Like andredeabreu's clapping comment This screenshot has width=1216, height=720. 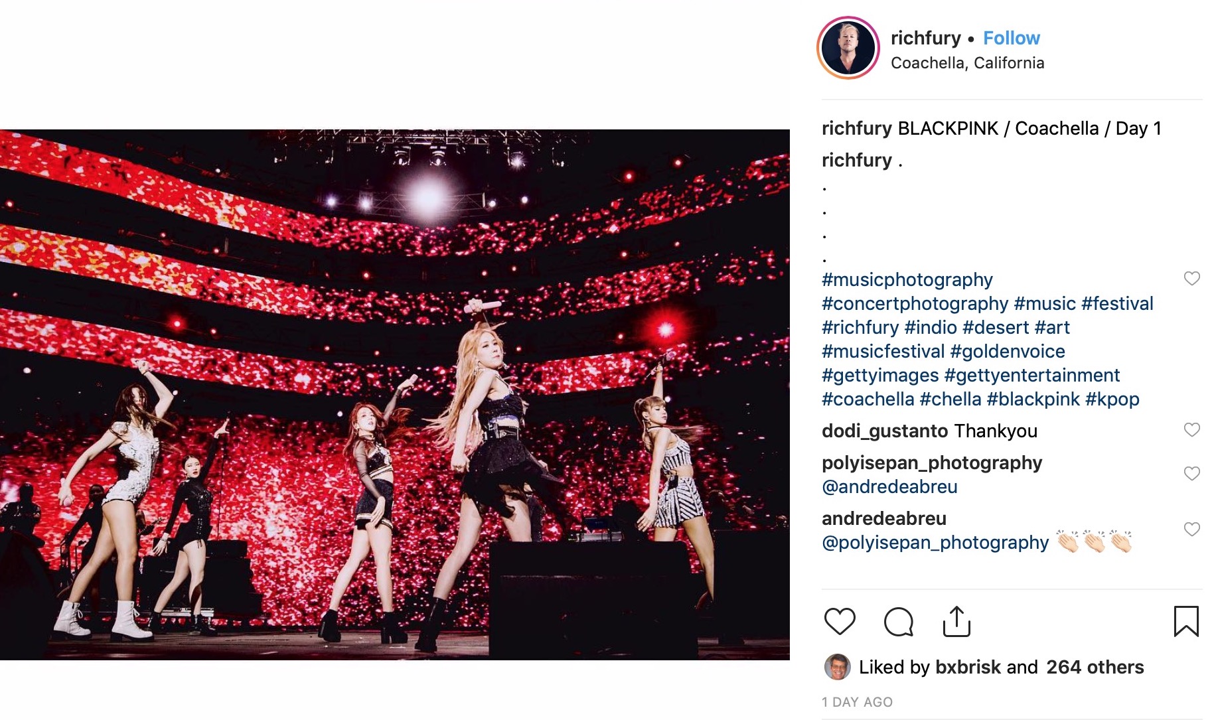click(x=1192, y=529)
